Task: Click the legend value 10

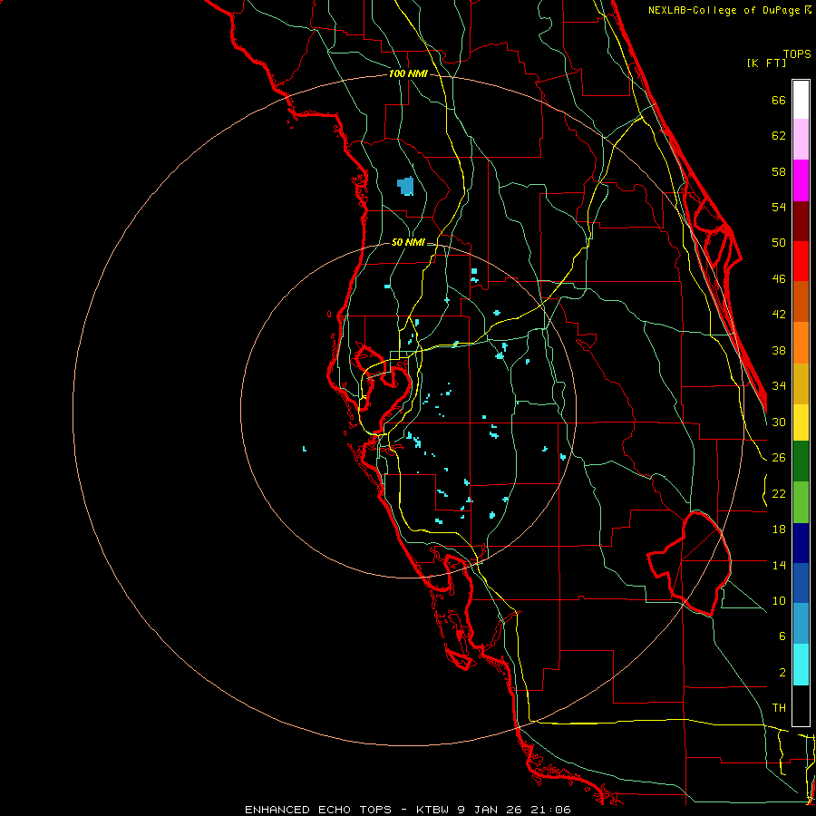Action: pos(779,600)
